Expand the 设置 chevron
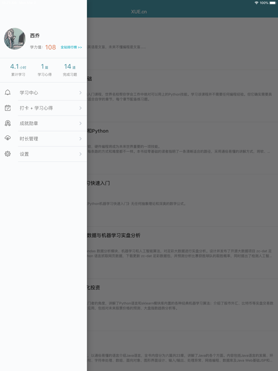The width and height of the screenshot is (278, 371). pos(81,154)
